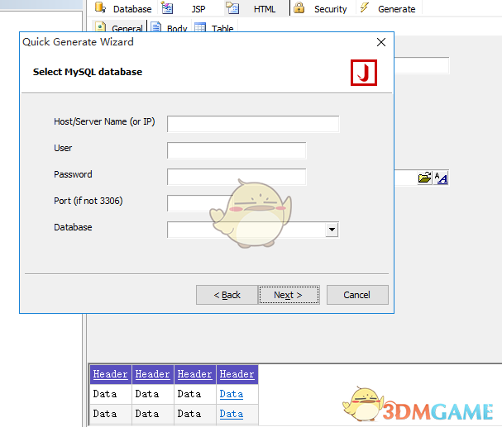Click the Table sub-tab grid icon
Screen dimensions: 502x427
tap(200, 27)
